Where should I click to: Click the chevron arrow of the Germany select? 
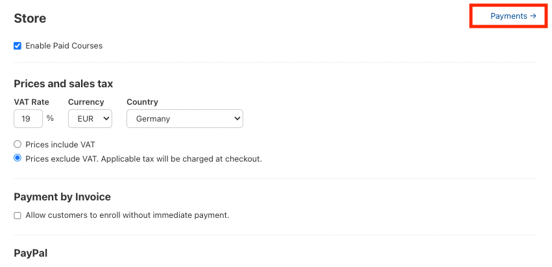click(237, 119)
